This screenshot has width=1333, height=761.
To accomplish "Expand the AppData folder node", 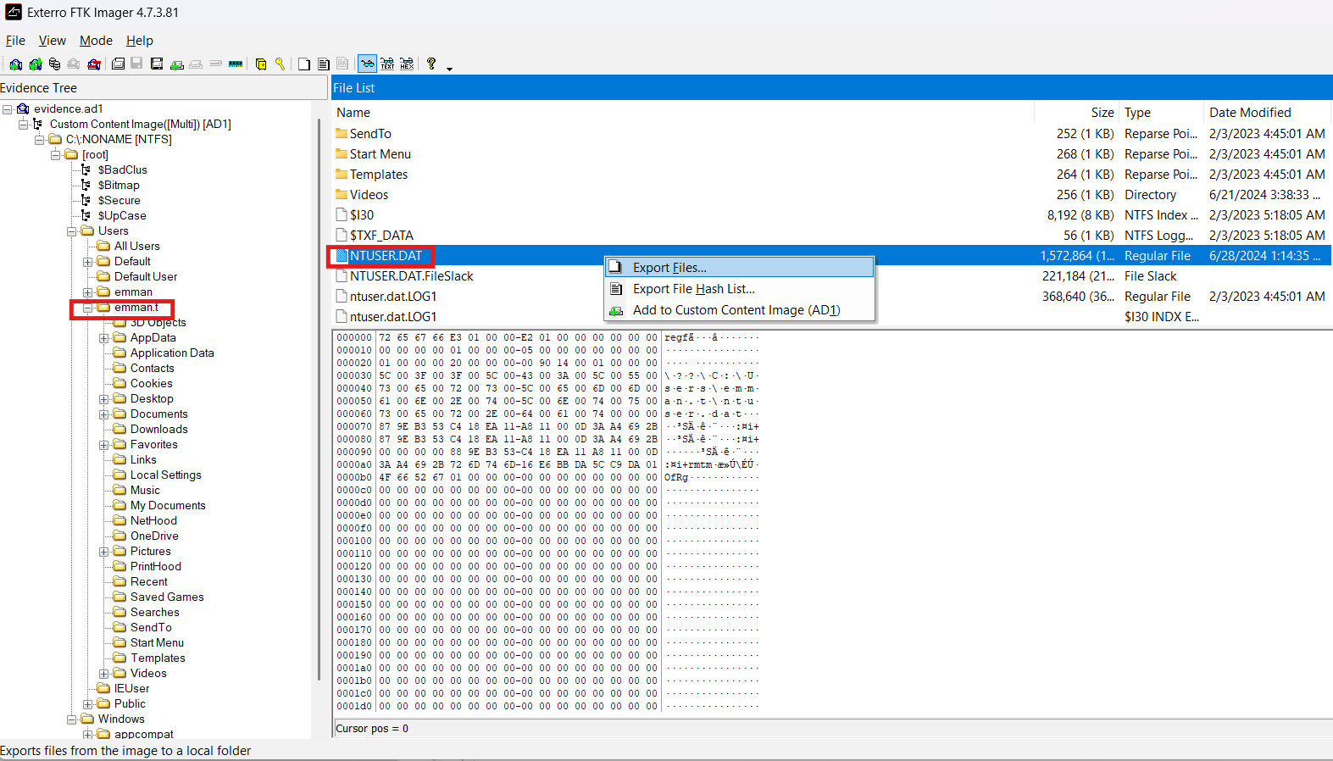I will click(103, 338).
